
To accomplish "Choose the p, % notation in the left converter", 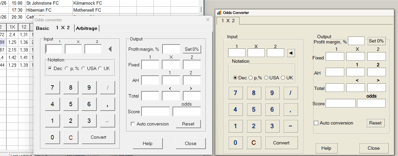I will (x=72, y=68).
